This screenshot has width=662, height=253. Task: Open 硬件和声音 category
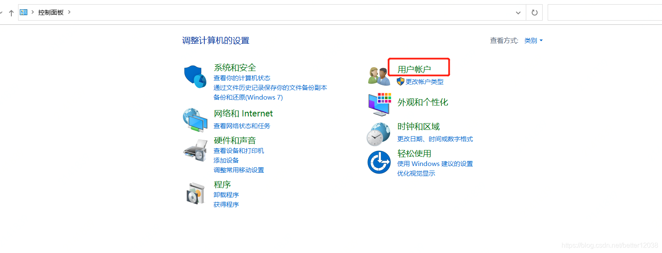coord(235,140)
